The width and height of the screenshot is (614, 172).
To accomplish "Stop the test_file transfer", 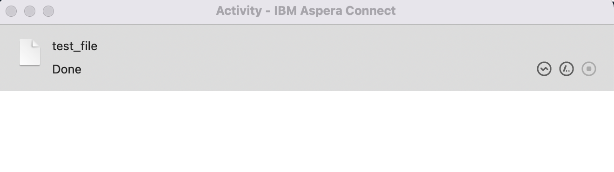I will (x=589, y=69).
